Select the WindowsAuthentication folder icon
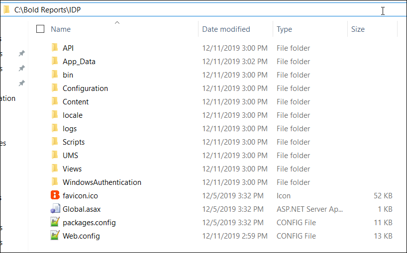 click(x=55, y=182)
